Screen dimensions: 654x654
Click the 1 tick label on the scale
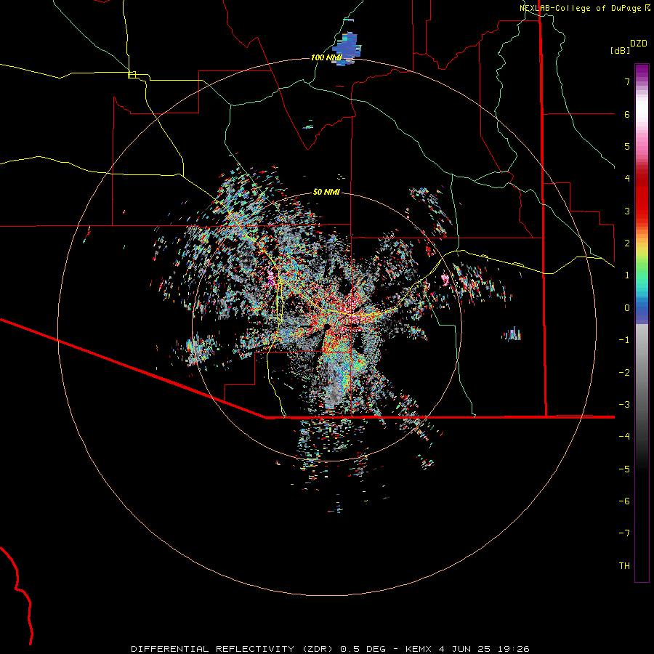(627, 275)
